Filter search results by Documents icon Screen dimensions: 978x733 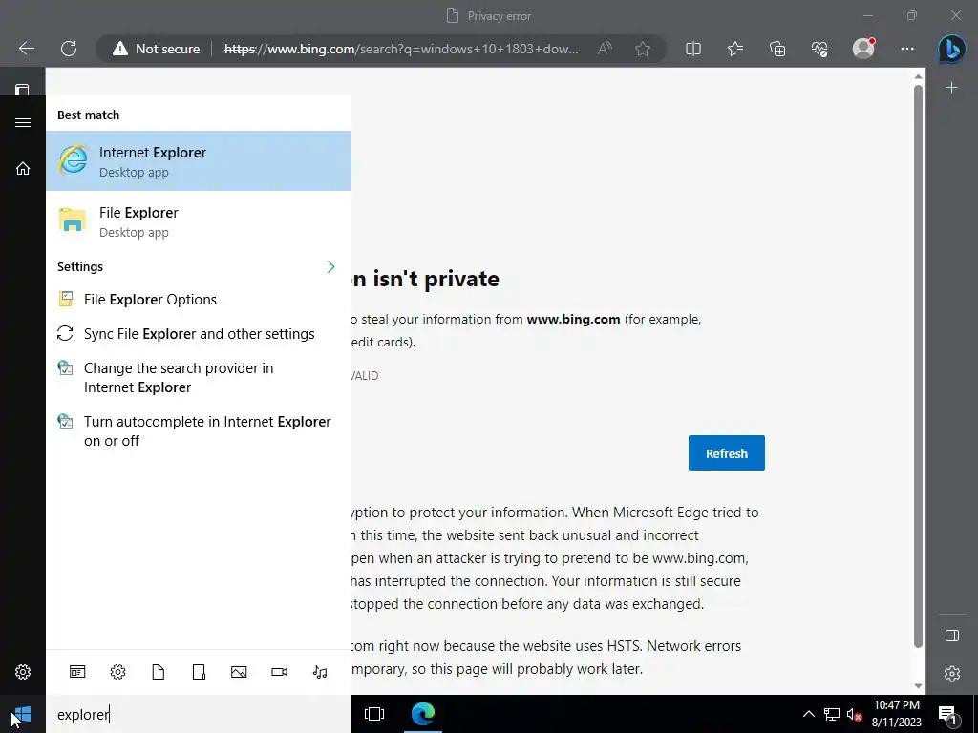pyautogui.click(x=159, y=672)
